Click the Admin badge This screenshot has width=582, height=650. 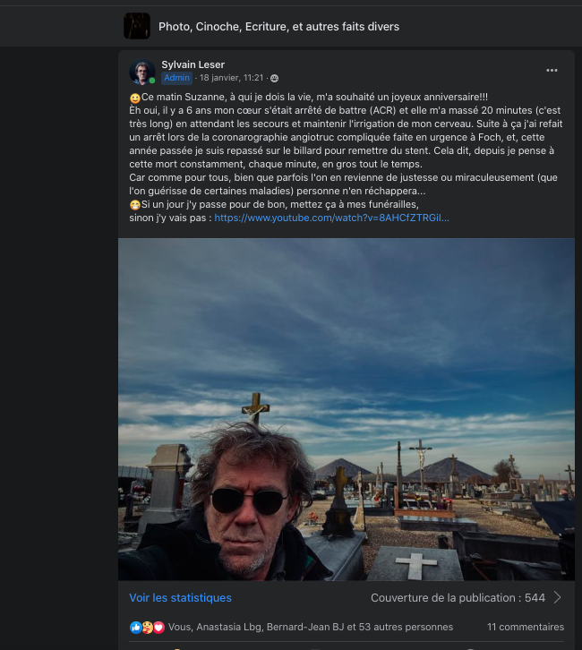click(x=176, y=79)
